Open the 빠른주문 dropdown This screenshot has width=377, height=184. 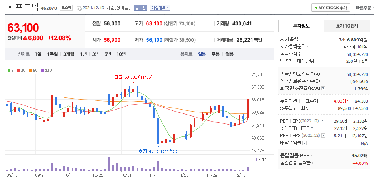point(365,8)
